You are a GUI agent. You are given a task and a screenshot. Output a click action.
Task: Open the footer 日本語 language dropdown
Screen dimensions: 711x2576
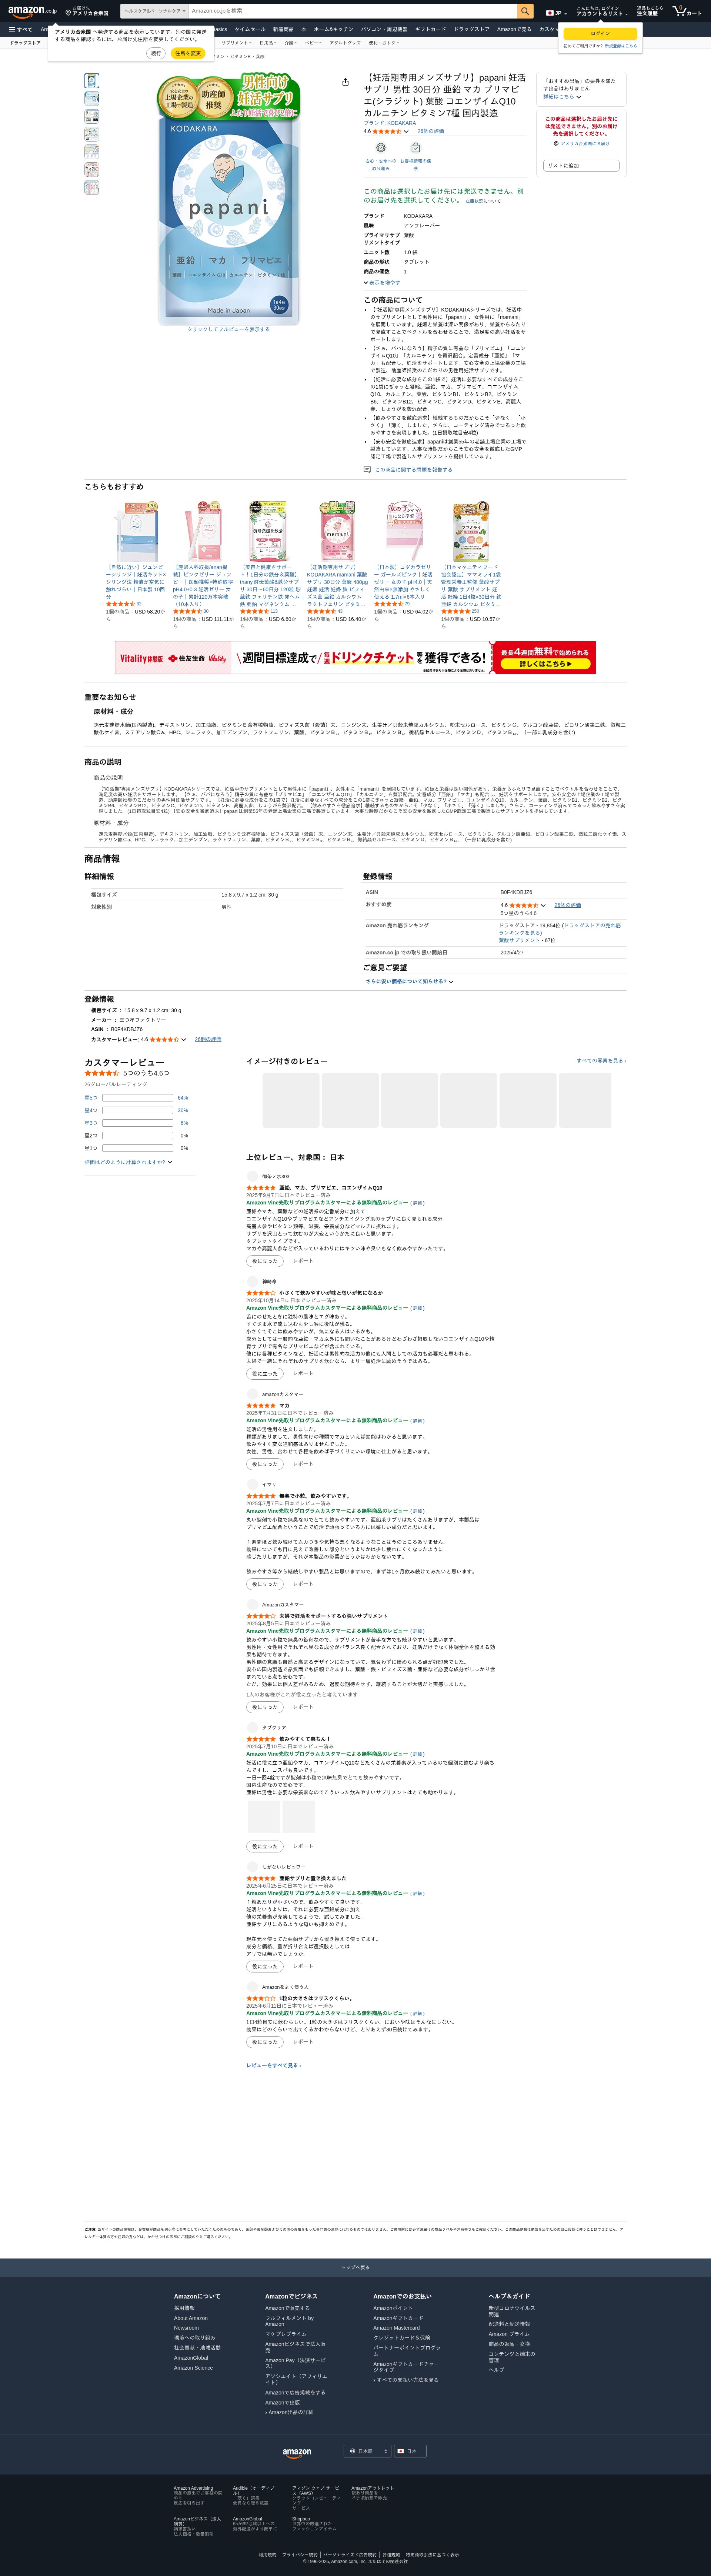pyautogui.click(x=367, y=2451)
